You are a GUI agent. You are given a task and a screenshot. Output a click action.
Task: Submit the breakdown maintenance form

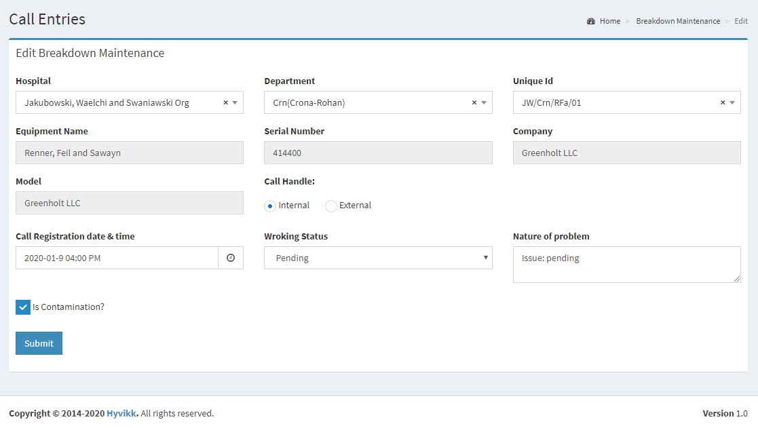[x=39, y=343]
